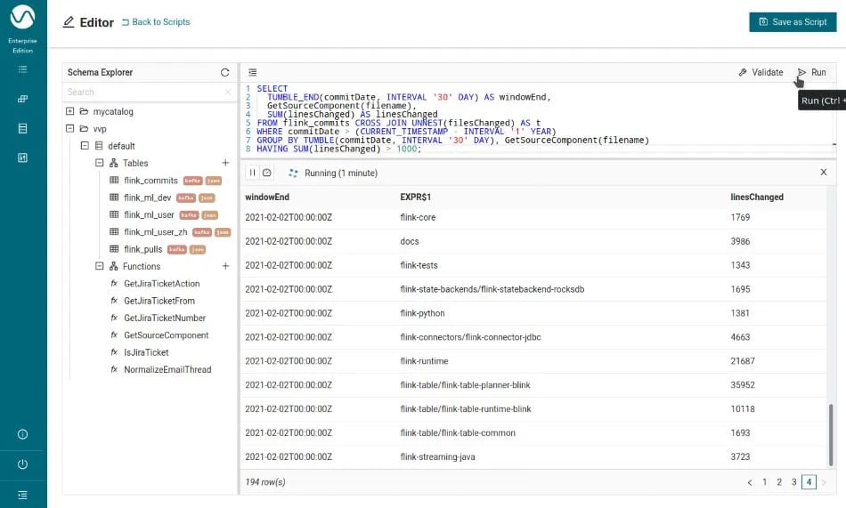Select the flink_commits table
The image size is (846, 508).
150,181
